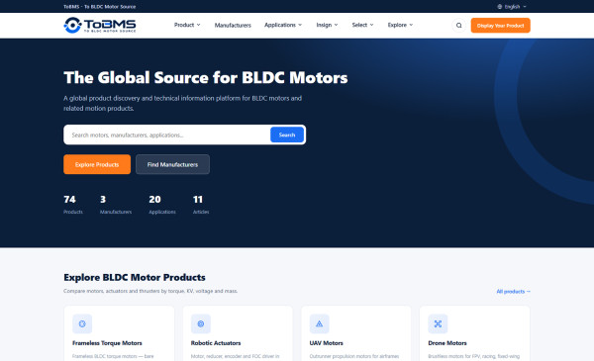Click the Frameless Torque Motors card icon

coord(82,324)
